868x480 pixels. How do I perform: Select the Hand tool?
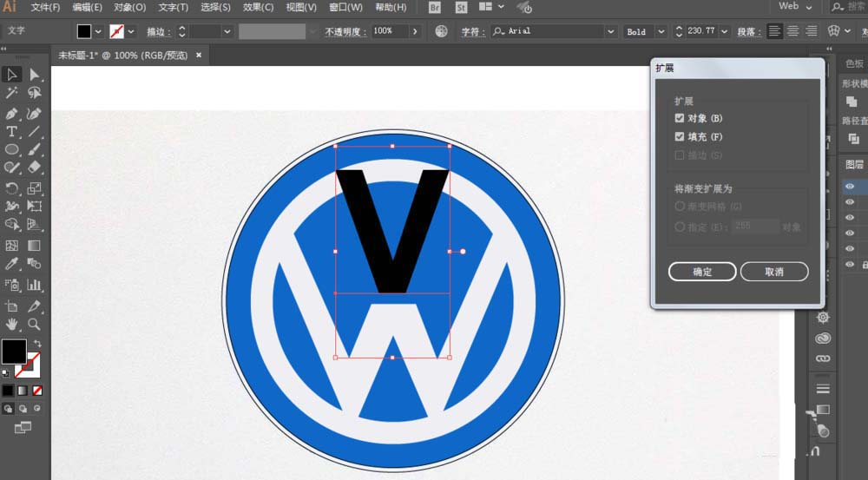12,324
